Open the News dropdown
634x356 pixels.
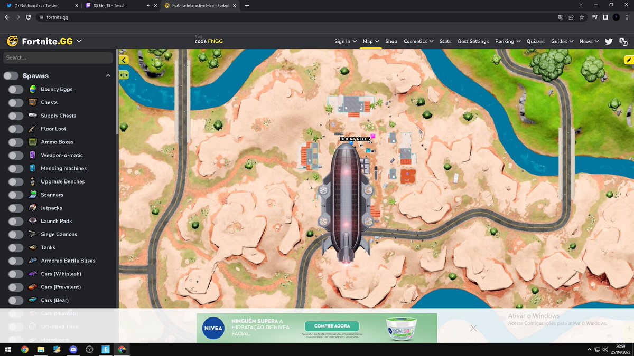pyautogui.click(x=589, y=41)
